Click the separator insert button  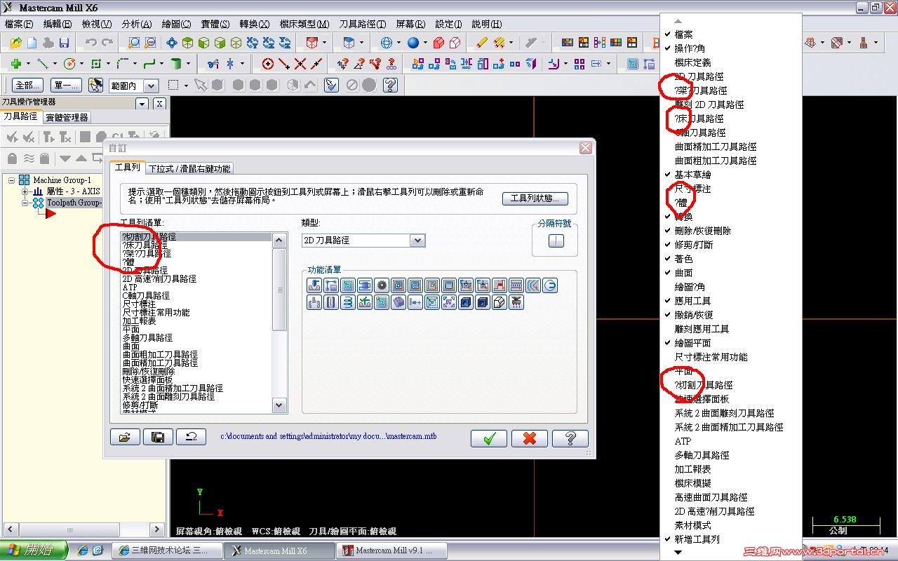point(556,241)
